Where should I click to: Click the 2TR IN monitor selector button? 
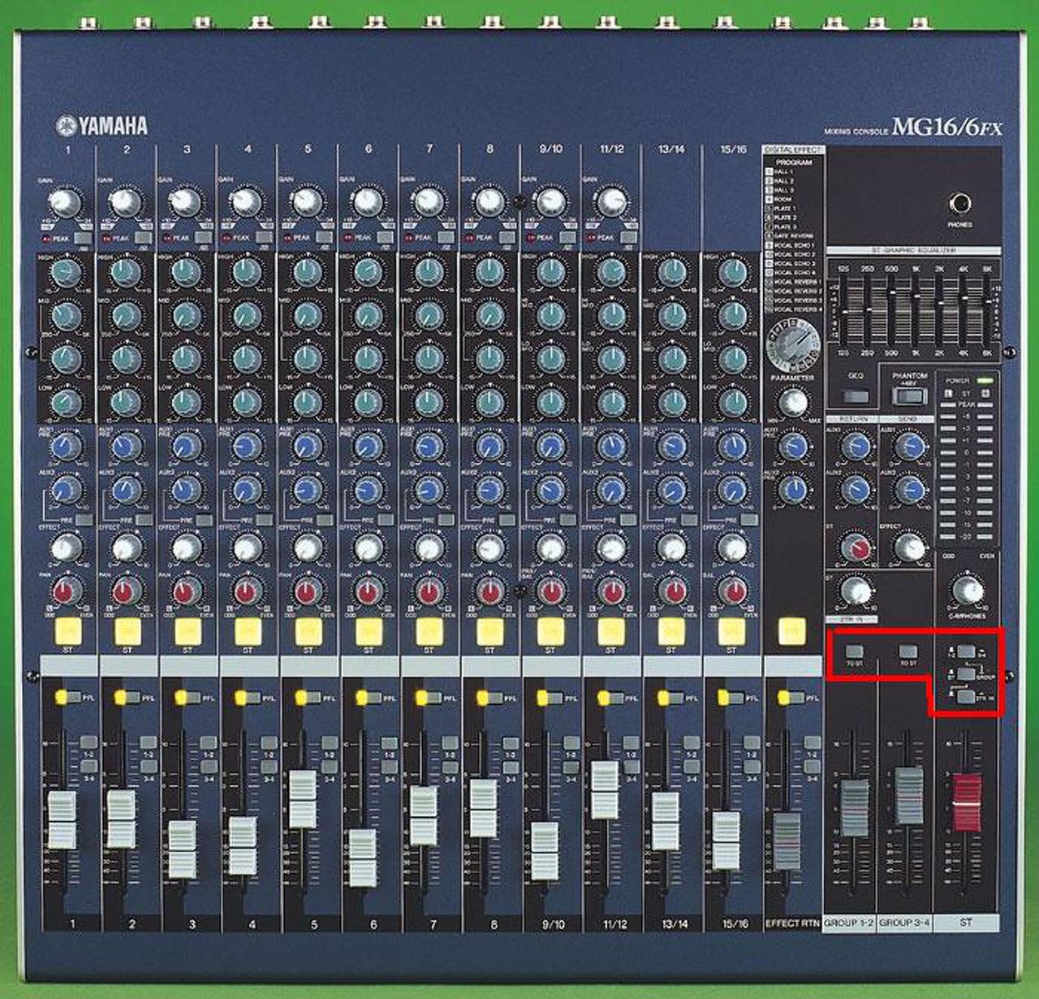965,696
